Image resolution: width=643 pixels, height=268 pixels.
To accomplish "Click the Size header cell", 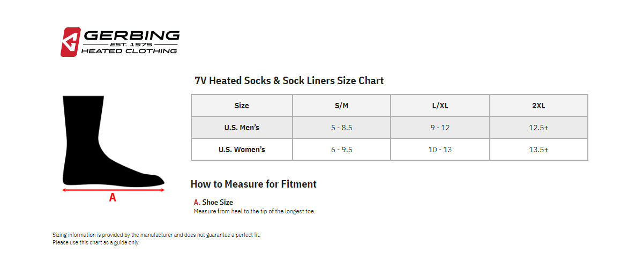I will click(242, 106).
